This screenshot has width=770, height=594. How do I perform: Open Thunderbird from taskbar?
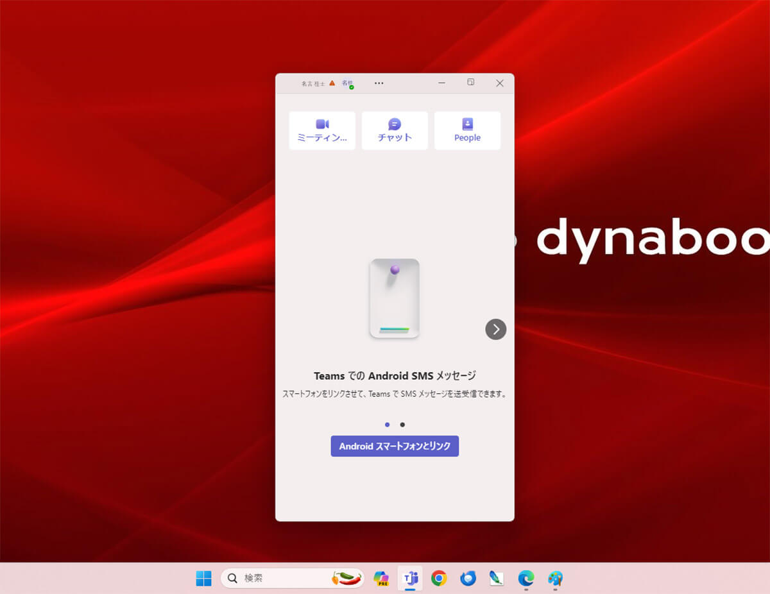pyautogui.click(x=468, y=579)
